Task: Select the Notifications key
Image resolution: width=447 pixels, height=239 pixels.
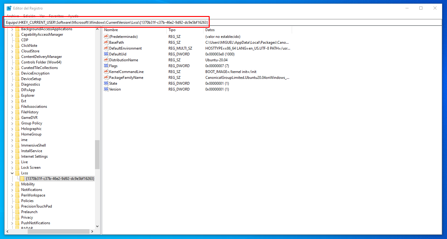Action: [x=32, y=190]
